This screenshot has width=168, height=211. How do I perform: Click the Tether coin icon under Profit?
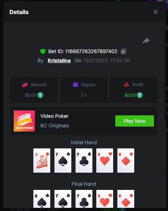[140, 95]
